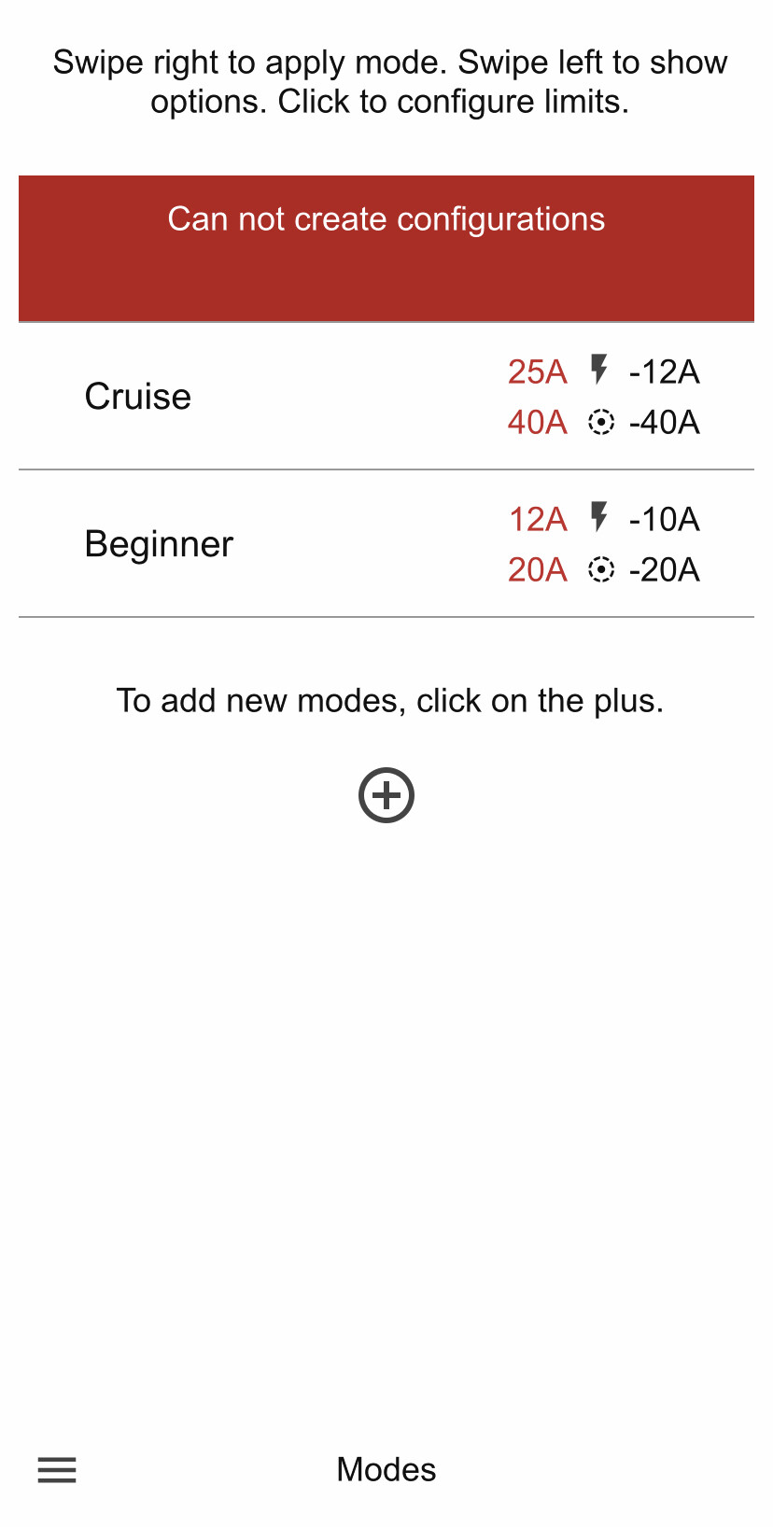
Task: Click the motor icon in Beginner row
Action: (601, 569)
